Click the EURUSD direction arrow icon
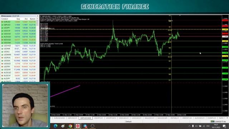Image resolution: width=229 pixels, height=129 pixels. pyautogui.click(x=2, y=22)
